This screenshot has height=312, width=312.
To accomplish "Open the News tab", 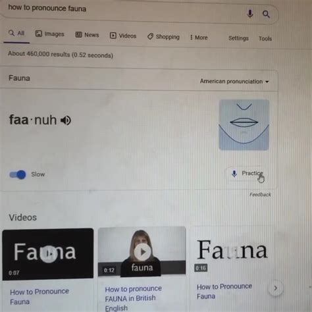I will tap(87, 35).
